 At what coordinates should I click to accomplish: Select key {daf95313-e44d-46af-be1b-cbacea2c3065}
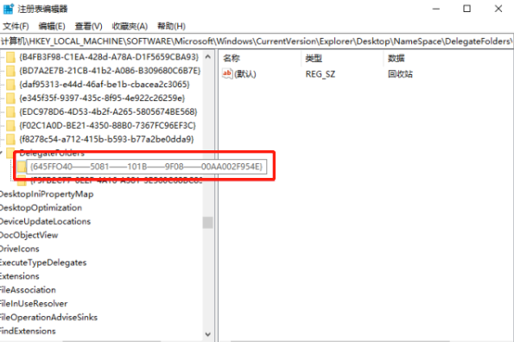tap(105, 85)
